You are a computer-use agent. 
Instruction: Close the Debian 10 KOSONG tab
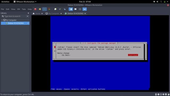85,14
